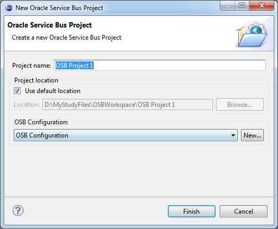The width and height of the screenshot is (278, 229).
Task: Click the help question mark icon
Action: coord(18,210)
